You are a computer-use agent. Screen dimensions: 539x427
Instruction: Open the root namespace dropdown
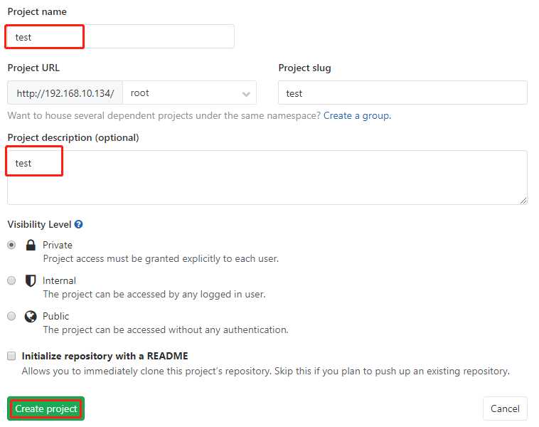pos(189,93)
